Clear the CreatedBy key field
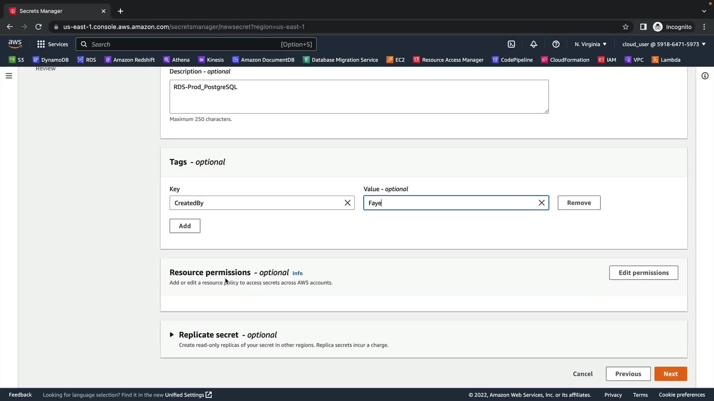This screenshot has width=714, height=401. point(347,203)
